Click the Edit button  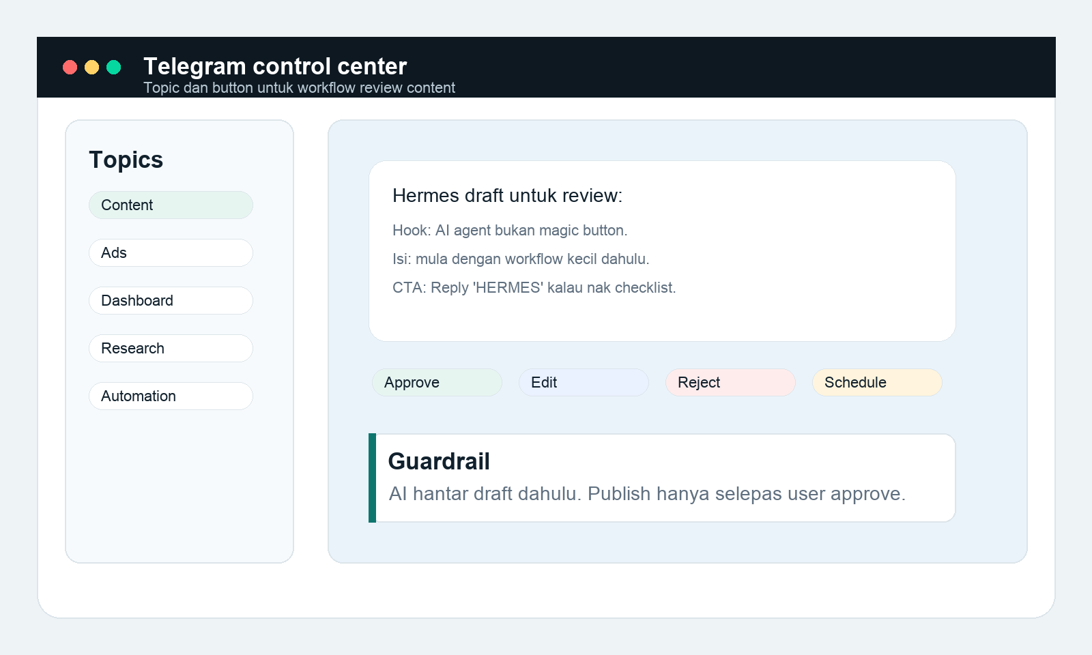pos(584,382)
